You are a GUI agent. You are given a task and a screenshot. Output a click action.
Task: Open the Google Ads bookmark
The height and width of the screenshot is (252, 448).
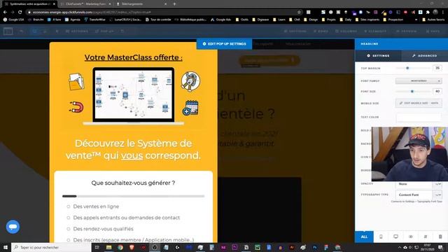click(x=221, y=20)
